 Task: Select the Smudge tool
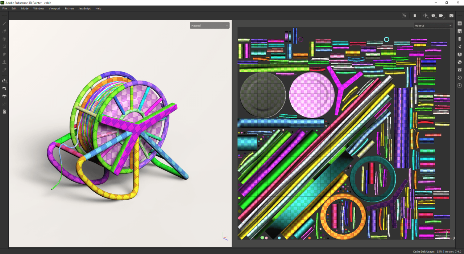4,54
